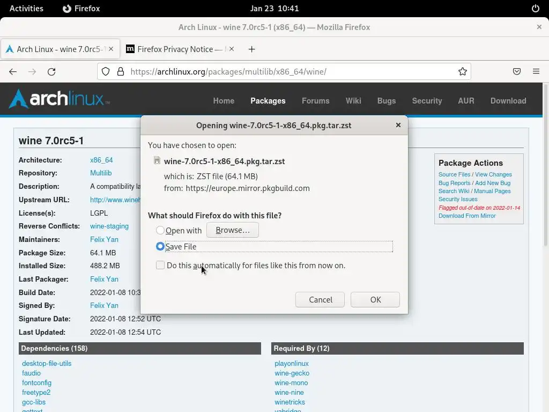Click the zst file icon in dialog

coord(157,161)
